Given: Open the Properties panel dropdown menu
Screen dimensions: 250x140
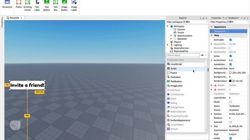Looking at the screenshot, I should coord(241,18).
